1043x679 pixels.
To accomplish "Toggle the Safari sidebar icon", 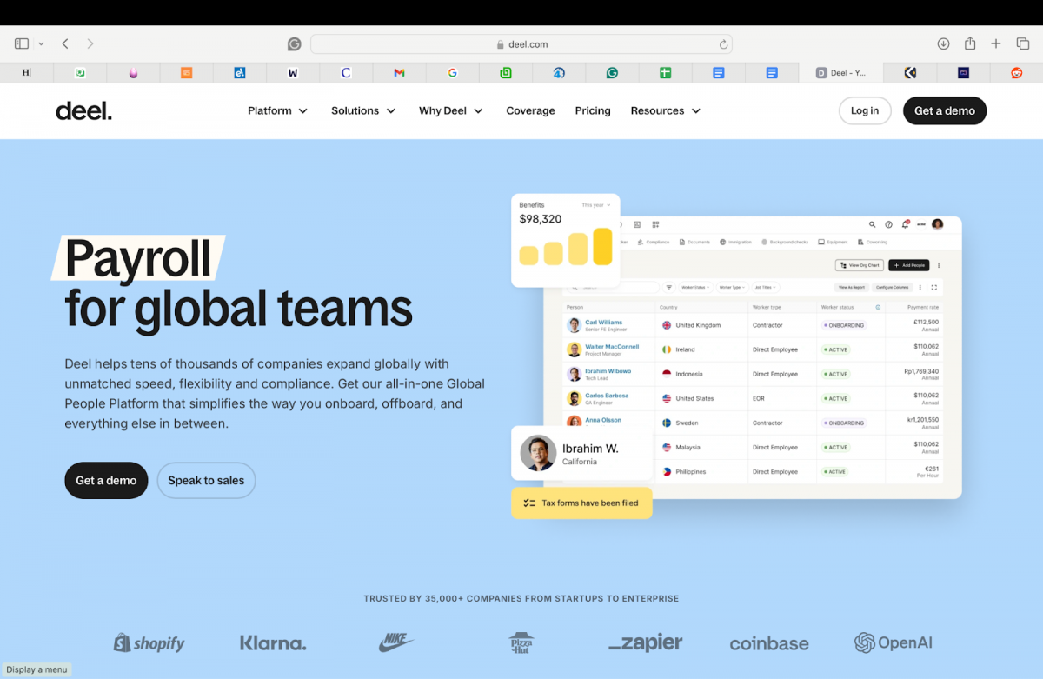I will [22, 43].
